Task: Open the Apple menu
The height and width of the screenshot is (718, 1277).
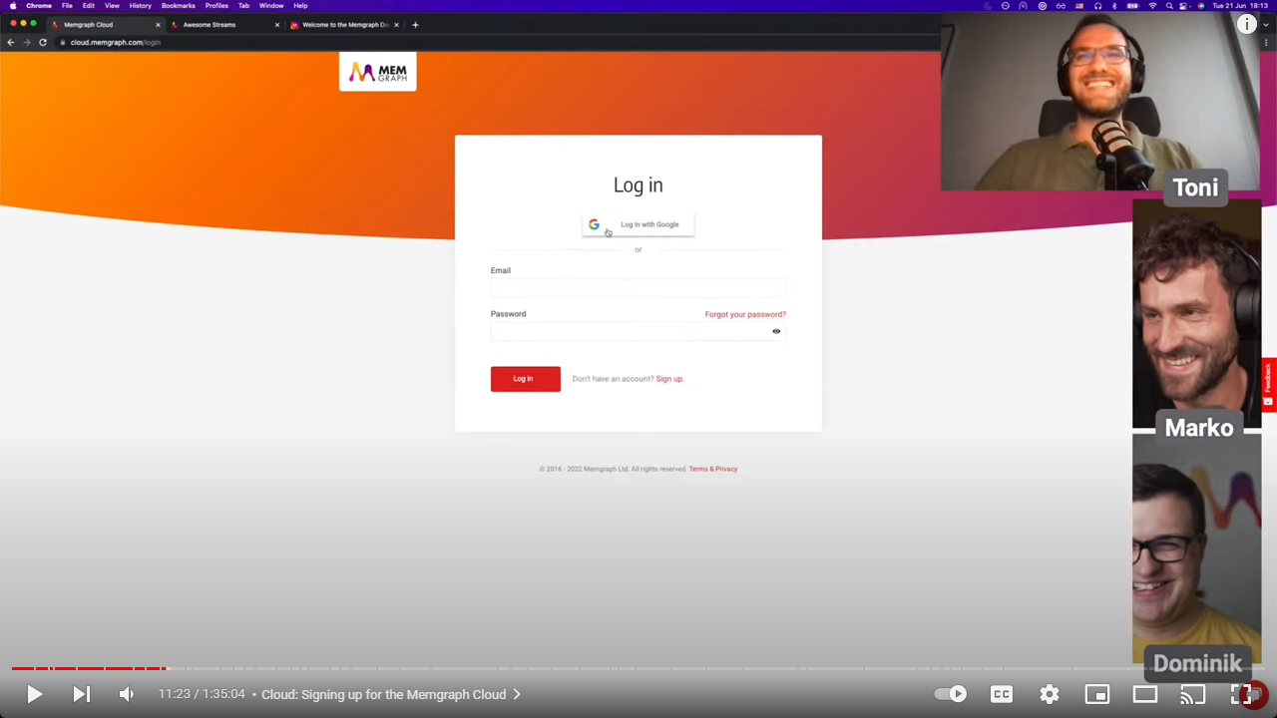Action: (x=13, y=5)
